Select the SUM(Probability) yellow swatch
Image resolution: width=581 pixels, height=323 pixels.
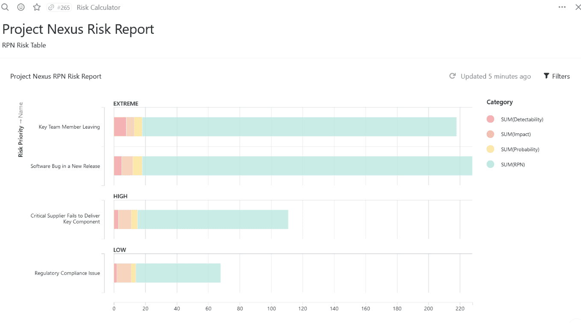[491, 149]
